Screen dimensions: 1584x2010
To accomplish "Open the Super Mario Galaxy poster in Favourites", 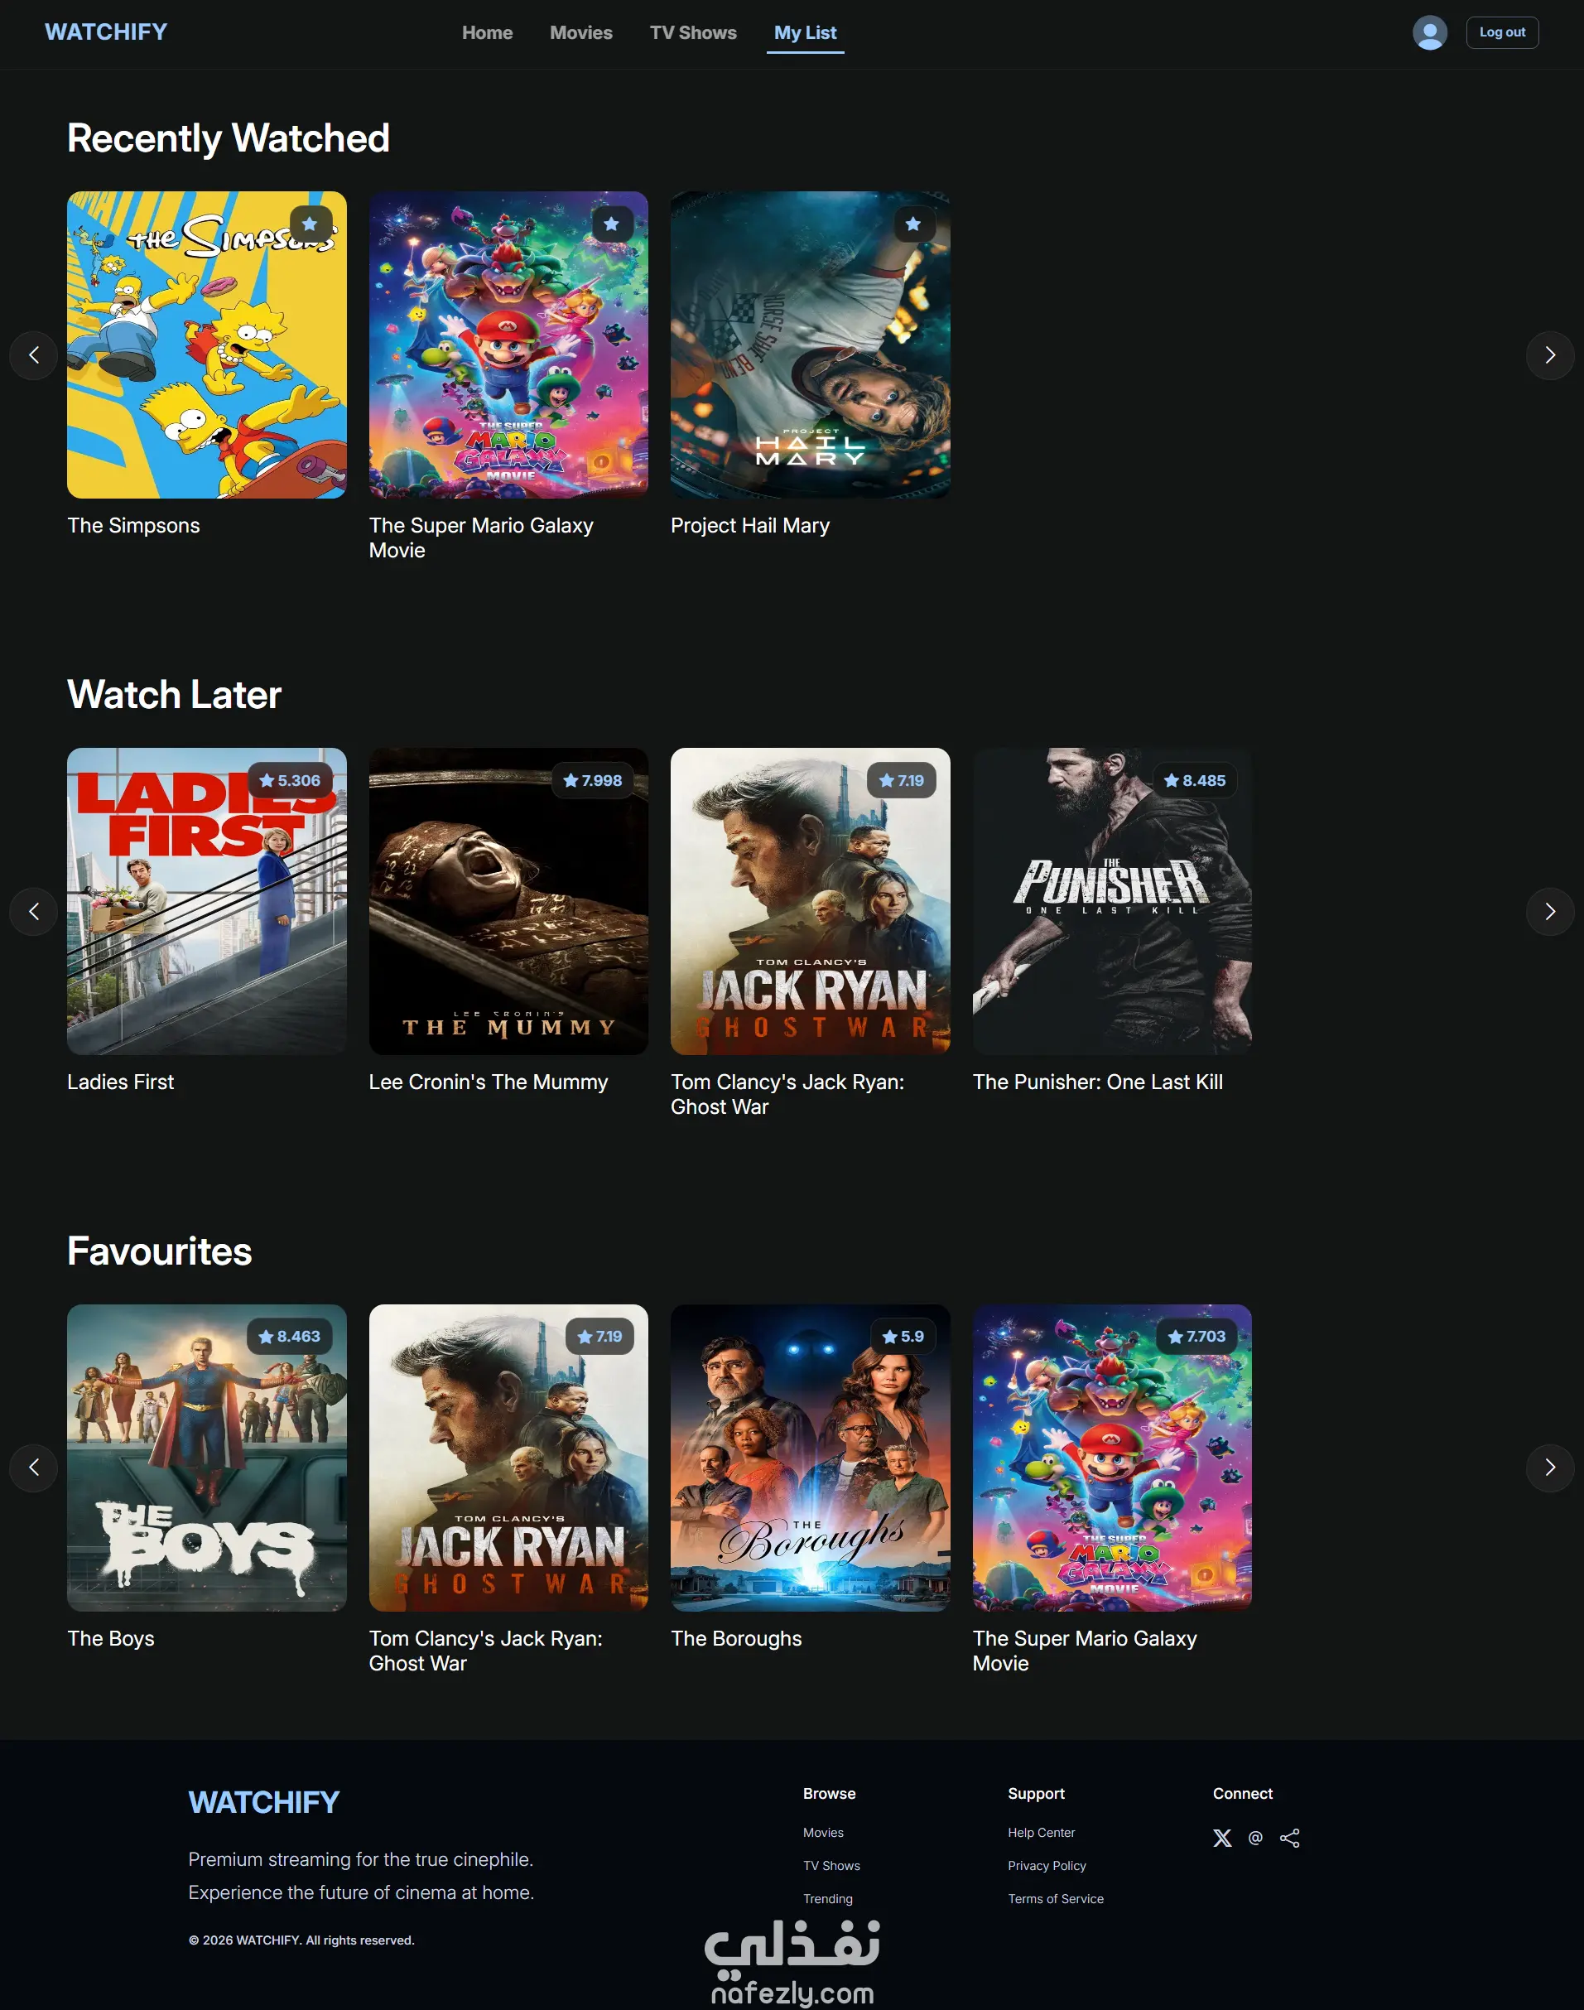I will coord(1112,1458).
